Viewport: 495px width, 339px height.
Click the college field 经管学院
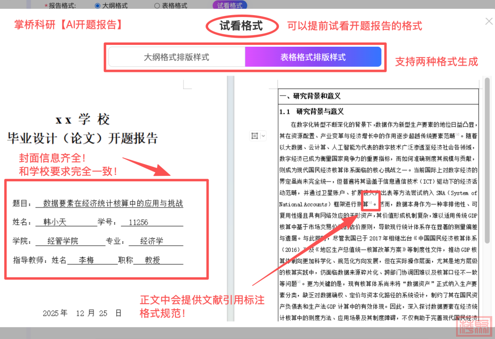(63, 241)
